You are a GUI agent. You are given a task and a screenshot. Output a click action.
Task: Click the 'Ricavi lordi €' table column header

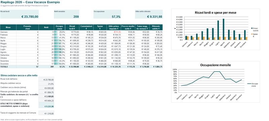click(72, 28)
